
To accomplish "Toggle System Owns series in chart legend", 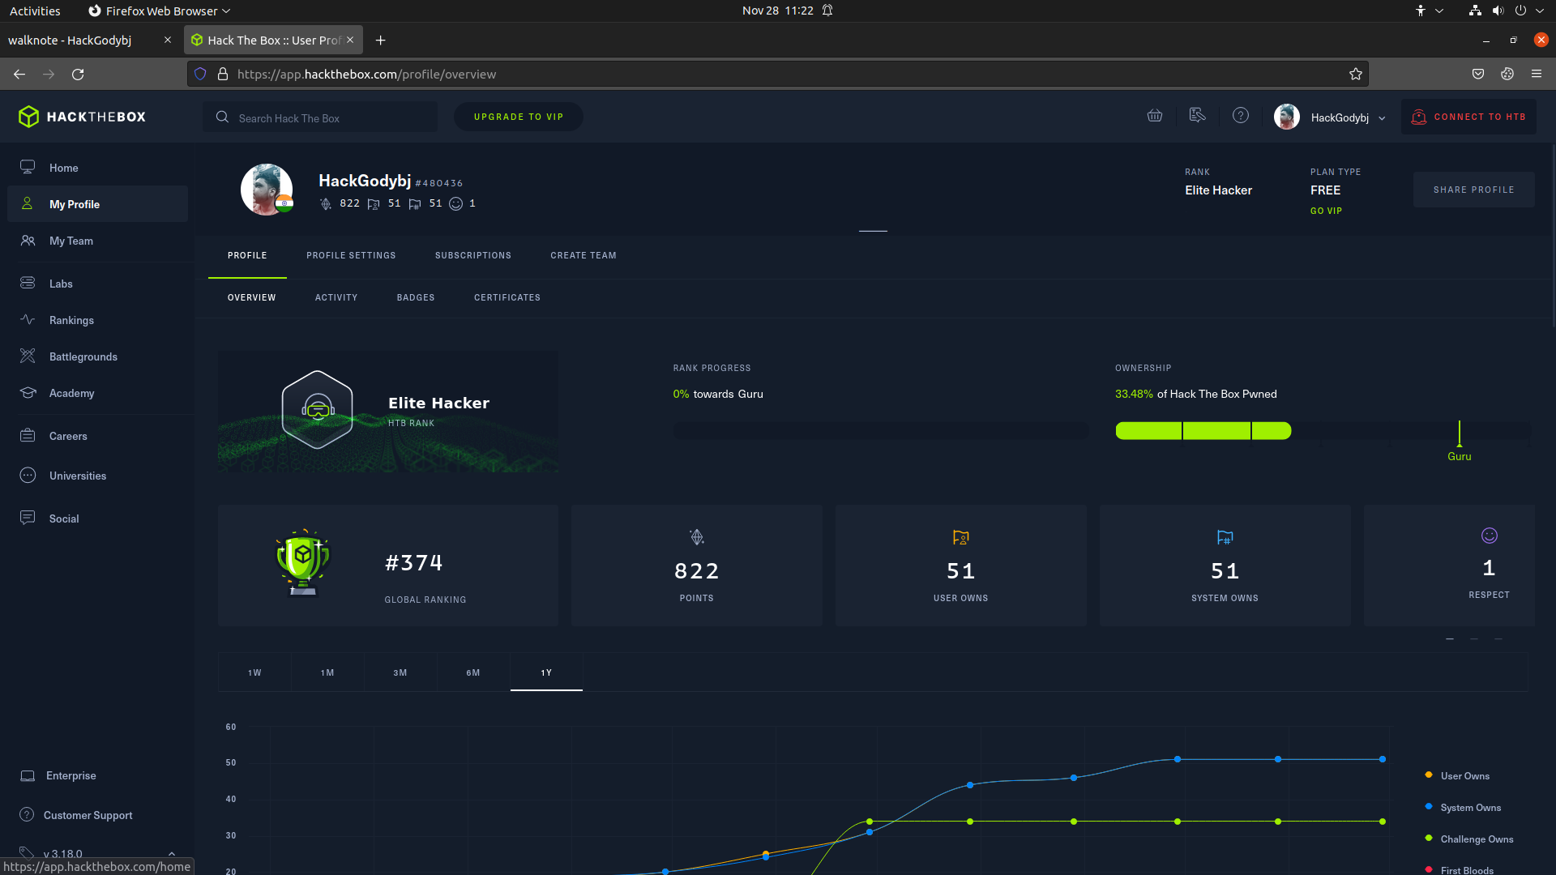I will pyautogui.click(x=1470, y=808).
